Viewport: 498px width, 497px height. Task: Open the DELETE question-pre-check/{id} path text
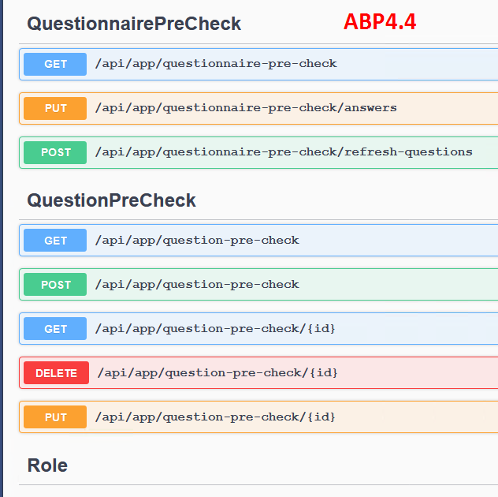click(x=217, y=373)
